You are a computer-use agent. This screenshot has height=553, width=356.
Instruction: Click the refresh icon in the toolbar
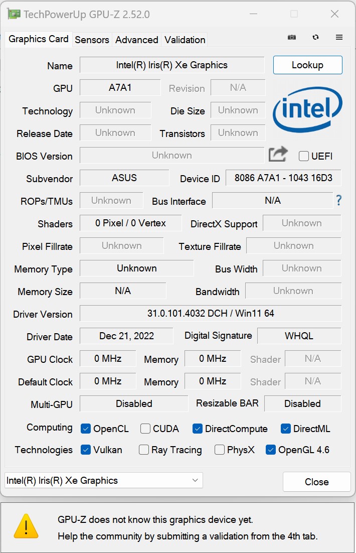315,38
